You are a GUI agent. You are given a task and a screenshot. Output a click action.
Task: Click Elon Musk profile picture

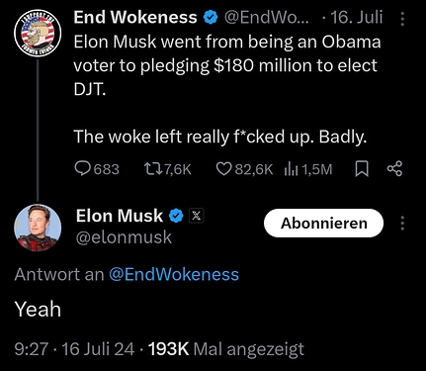pyautogui.click(x=38, y=228)
